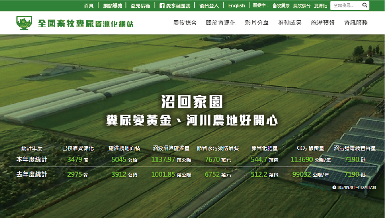Open the 農牧媒合 menu

click(185, 23)
